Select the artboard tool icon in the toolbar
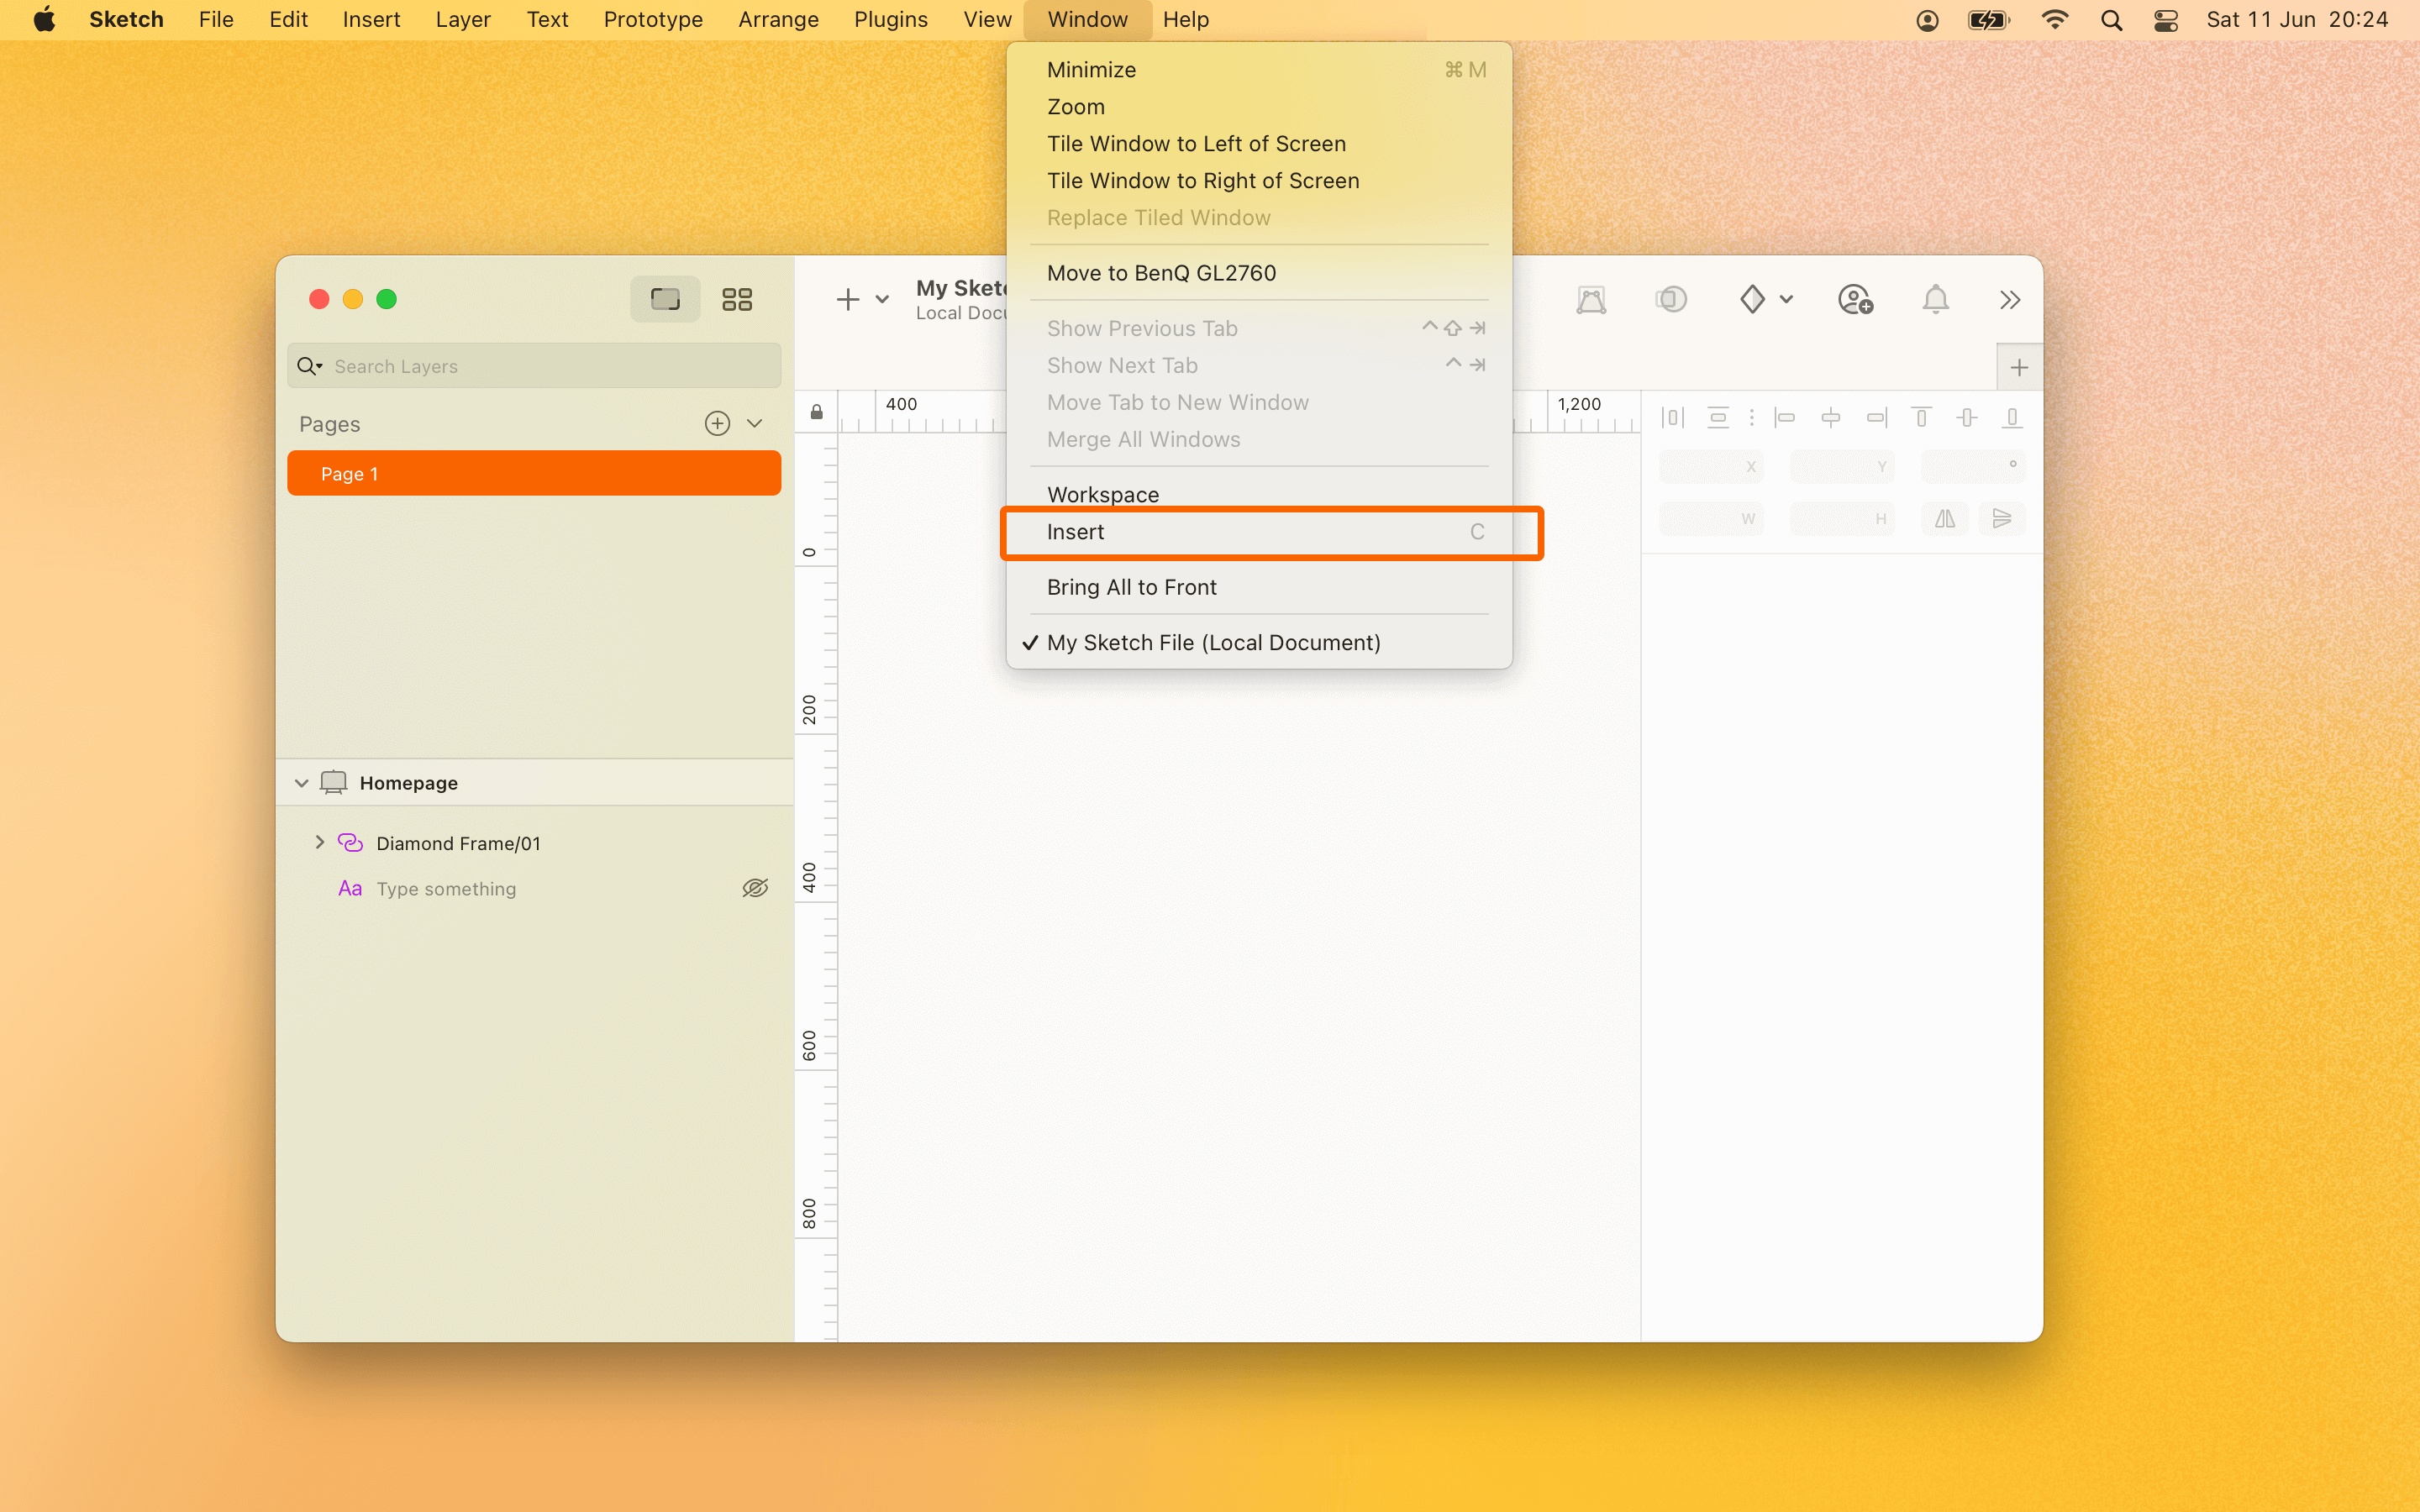This screenshot has height=1512, width=2420. (x=1592, y=298)
